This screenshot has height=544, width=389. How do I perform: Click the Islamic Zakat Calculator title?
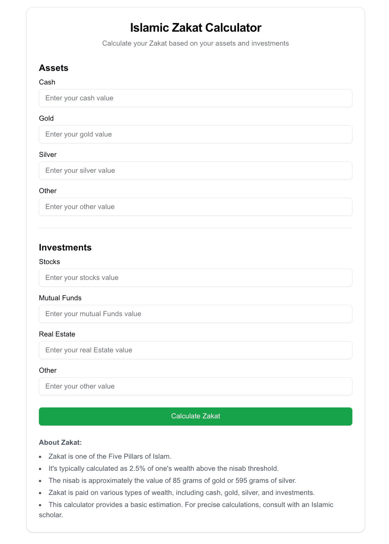pyautogui.click(x=195, y=28)
